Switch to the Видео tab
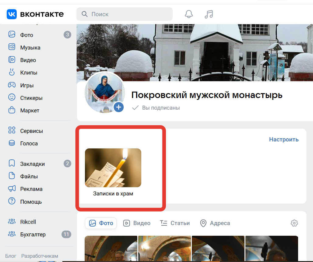This screenshot has height=262, width=313. point(137,223)
